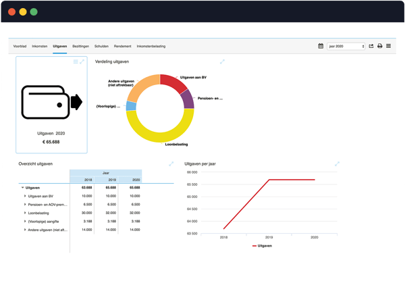405x304 pixels.
Task: Open the hamburger menu at top right
Action: [x=389, y=46]
